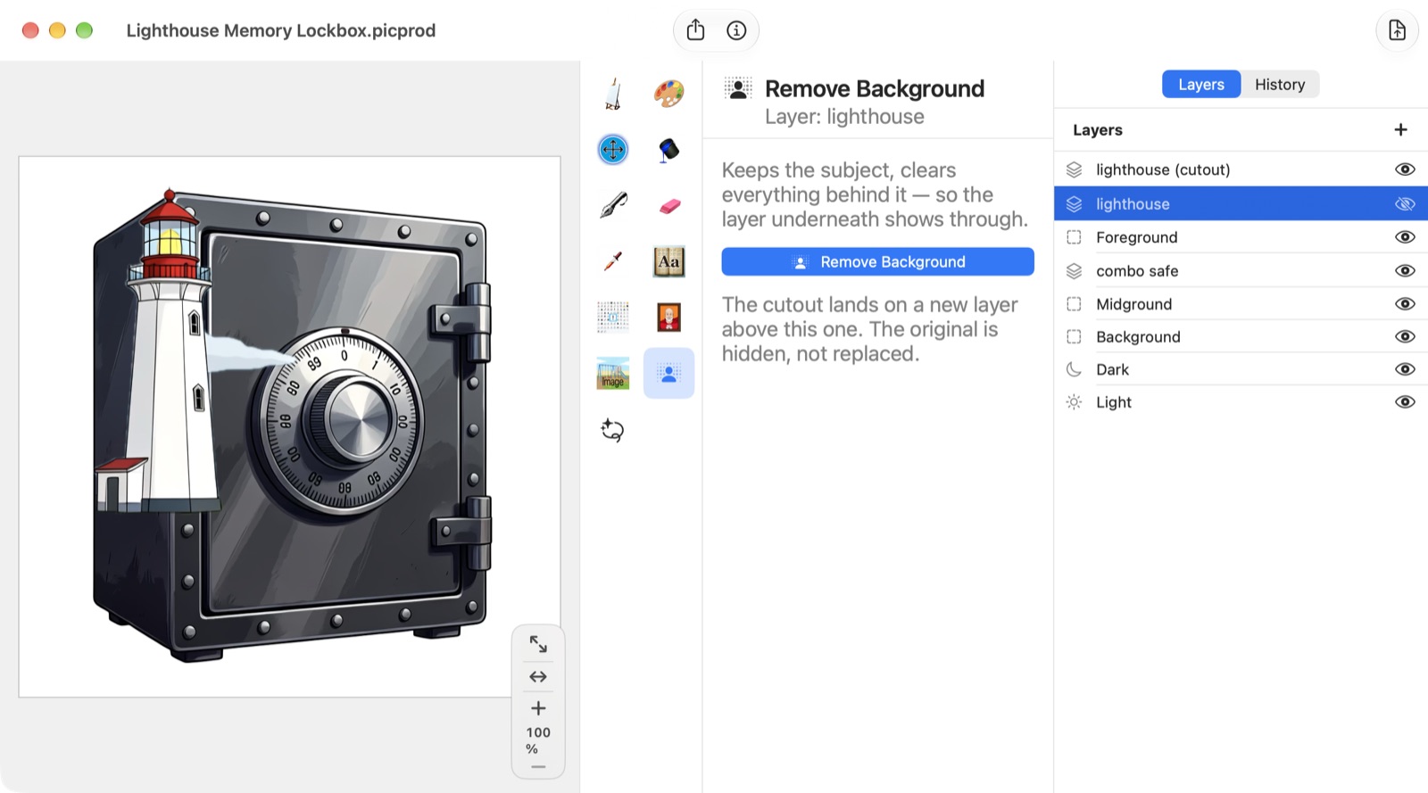Viewport: 1428px width, 793px height.
Task: Switch to the Layers tab
Action: (x=1201, y=84)
